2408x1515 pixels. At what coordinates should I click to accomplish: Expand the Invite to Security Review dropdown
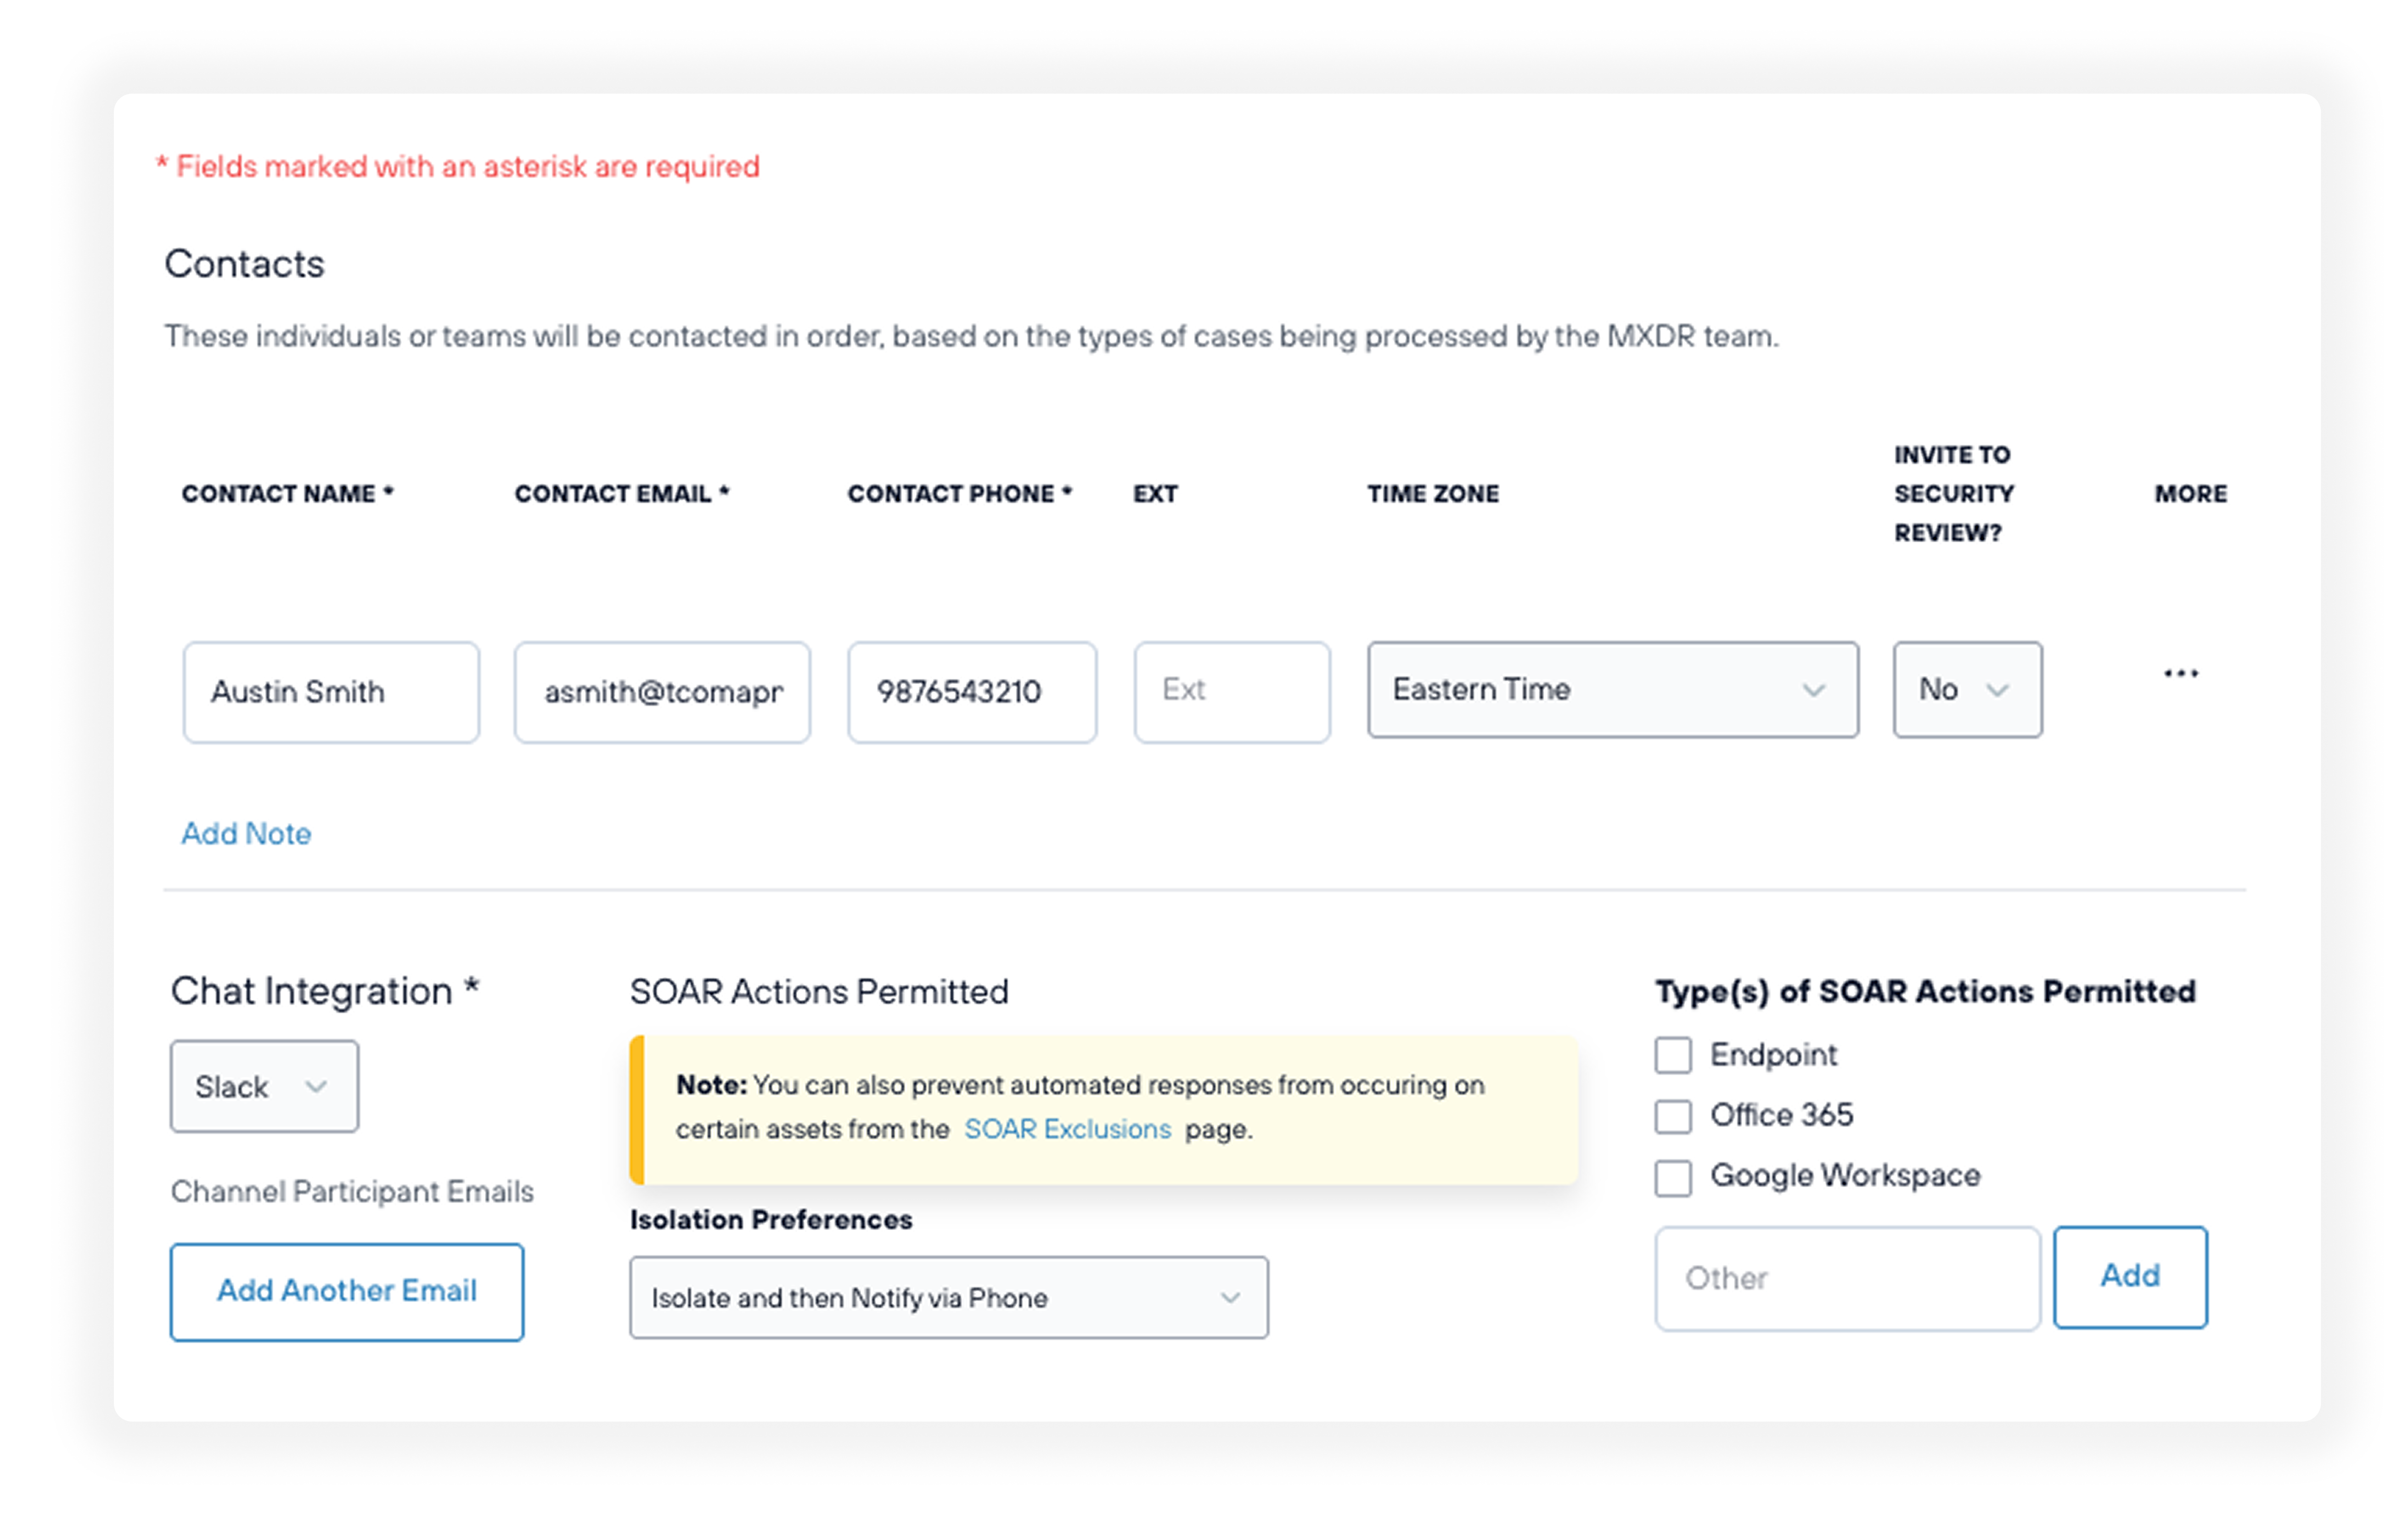point(1967,690)
